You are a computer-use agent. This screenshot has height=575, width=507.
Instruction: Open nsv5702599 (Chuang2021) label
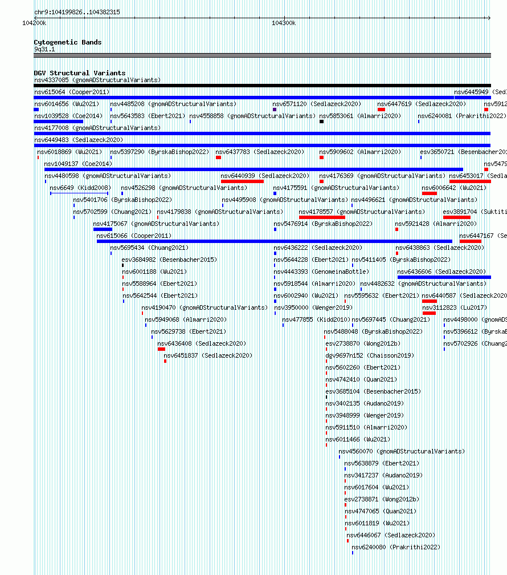pyautogui.click(x=112, y=212)
